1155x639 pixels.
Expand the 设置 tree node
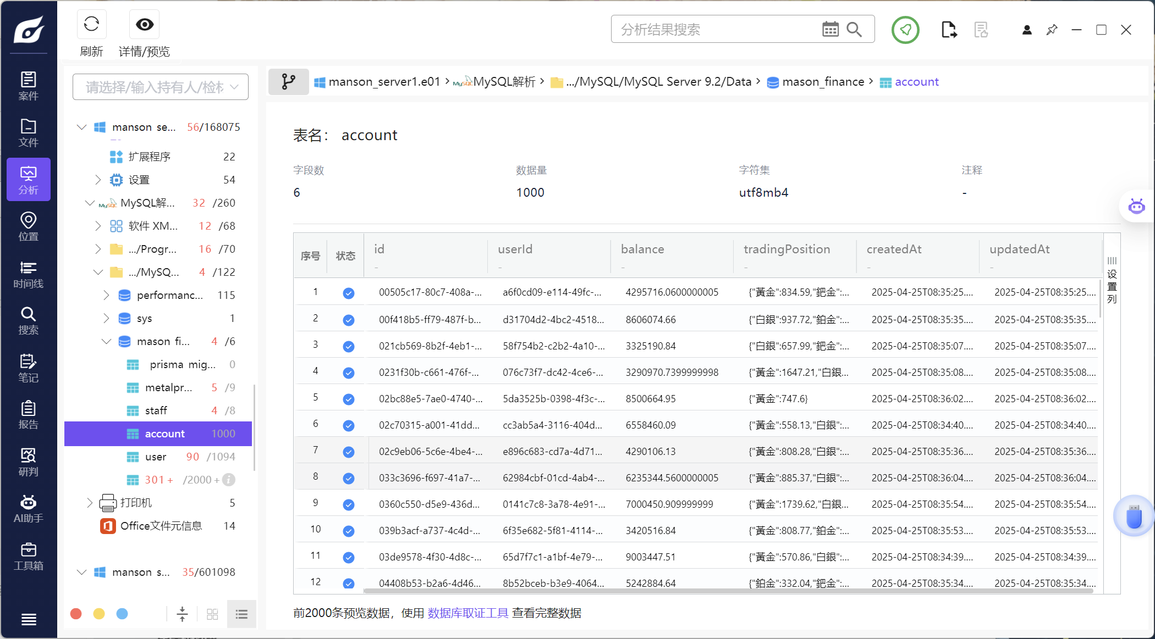click(98, 180)
